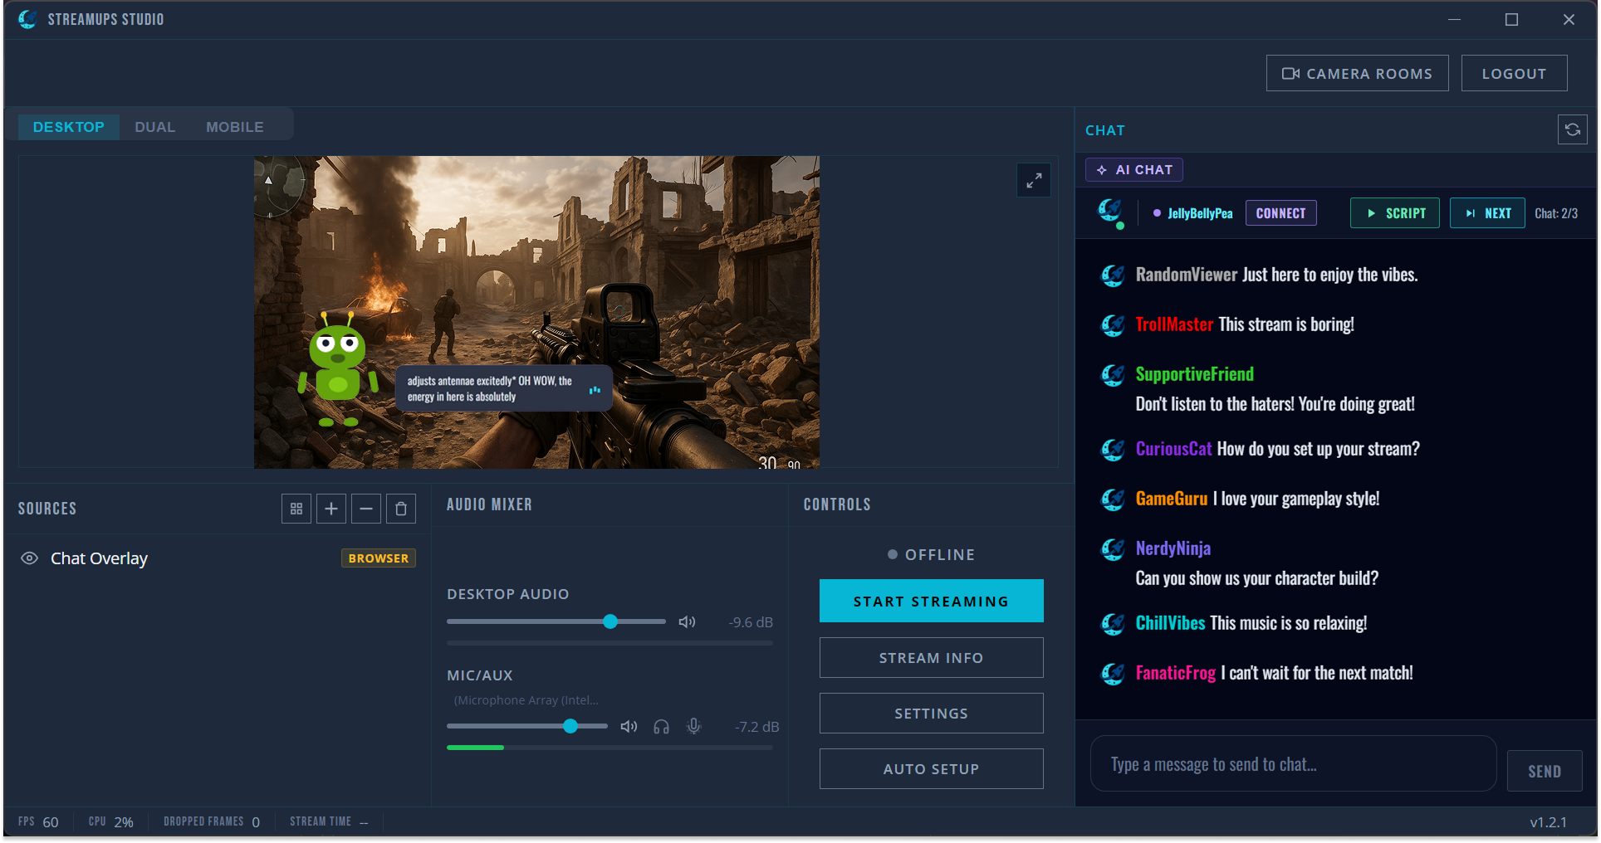Click the Desktop Audio volume slider handle

coord(610,621)
